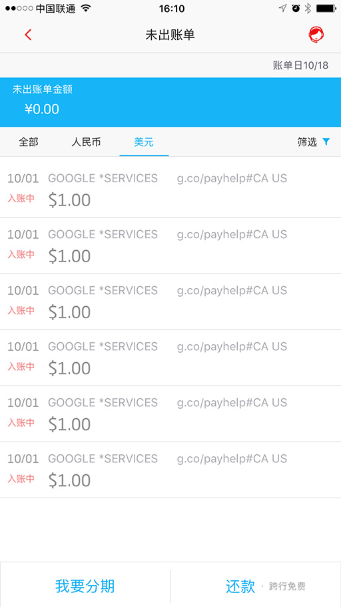
Task: Tap the Wi-Fi signal icon
Action: pos(86,8)
